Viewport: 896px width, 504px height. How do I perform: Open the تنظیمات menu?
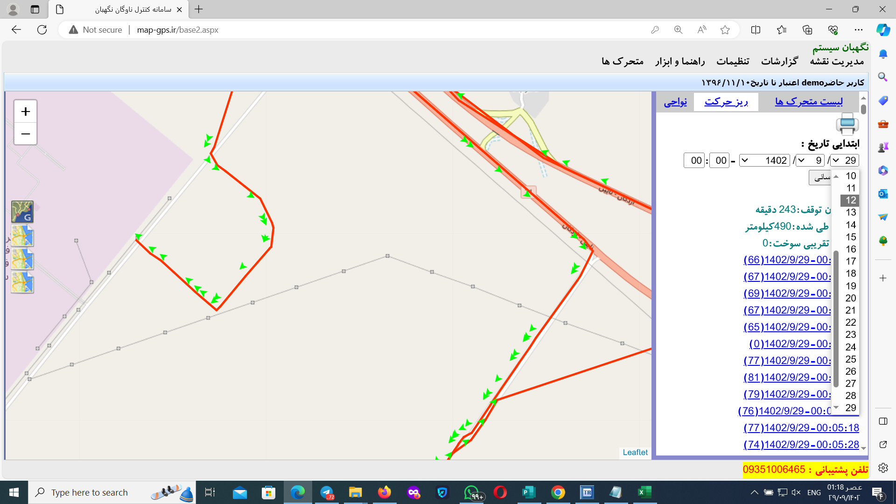[x=733, y=61]
